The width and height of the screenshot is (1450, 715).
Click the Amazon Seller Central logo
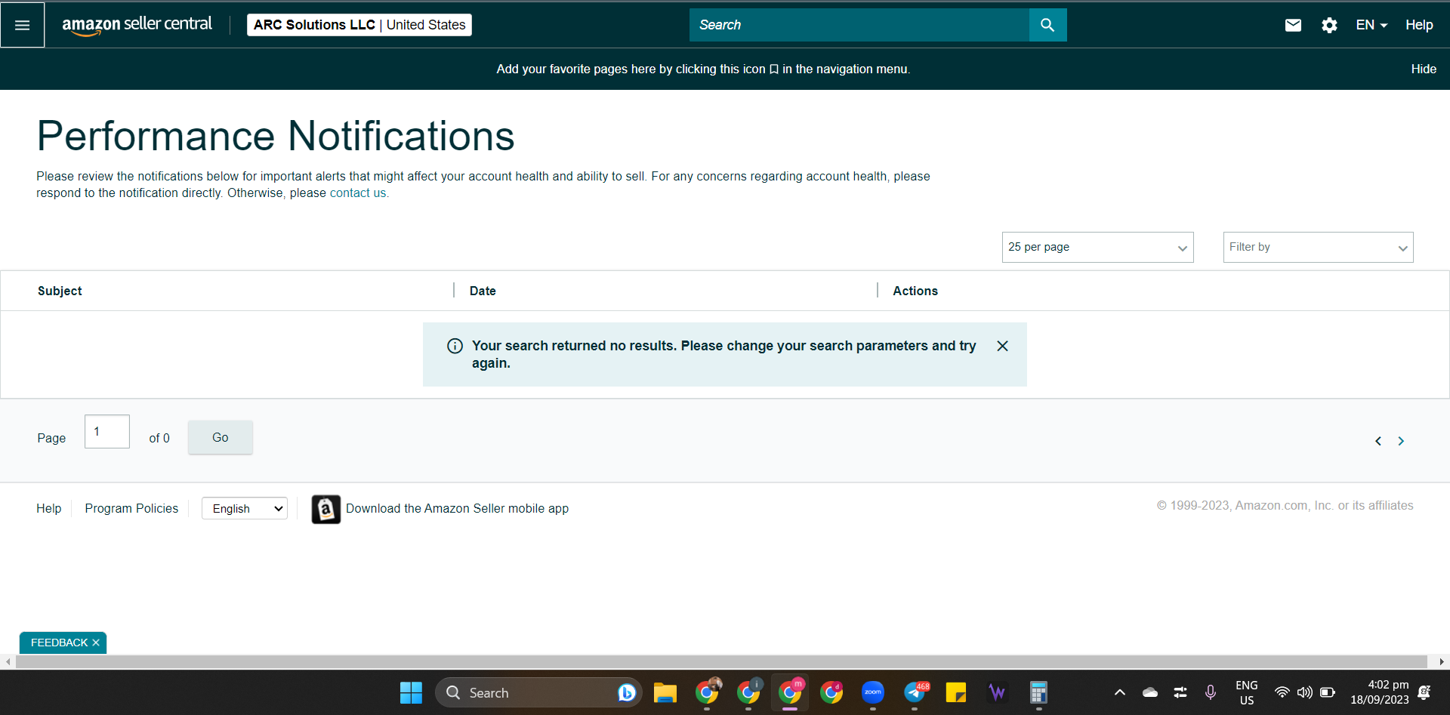137,25
